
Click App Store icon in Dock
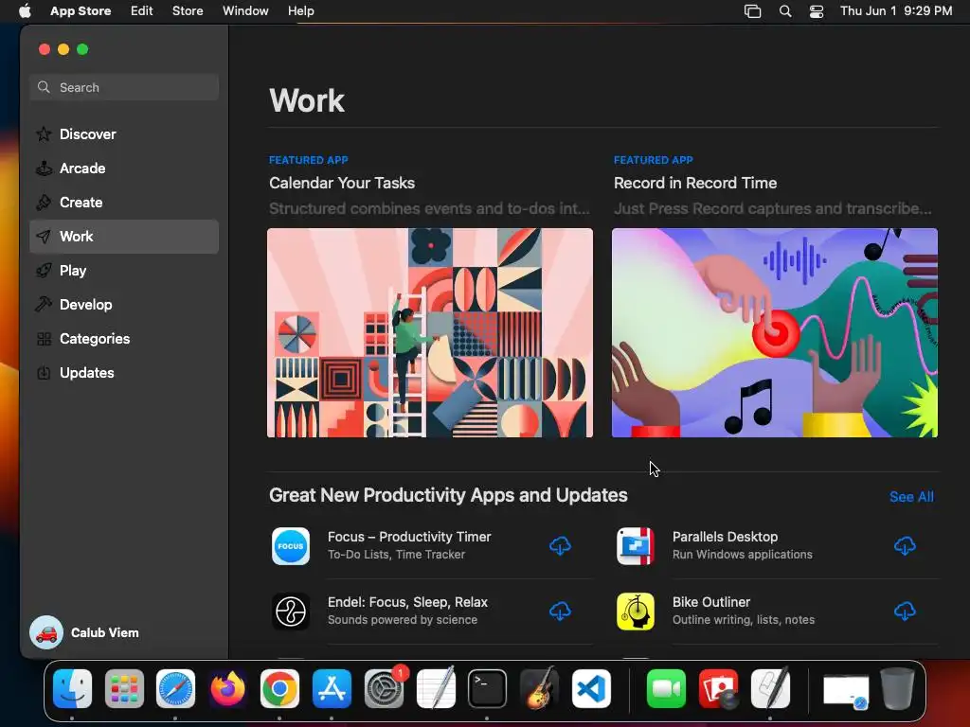pos(332,688)
